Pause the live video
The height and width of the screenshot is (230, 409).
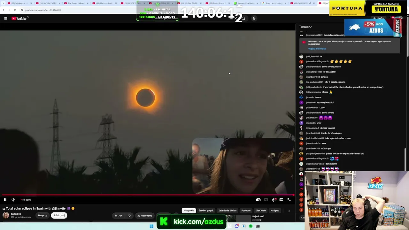[5, 200]
